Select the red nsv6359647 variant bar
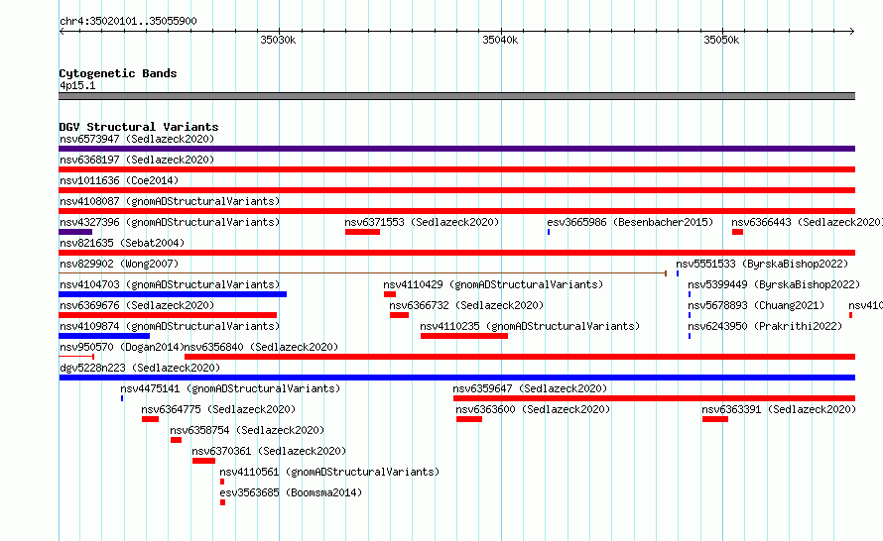 [654, 398]
